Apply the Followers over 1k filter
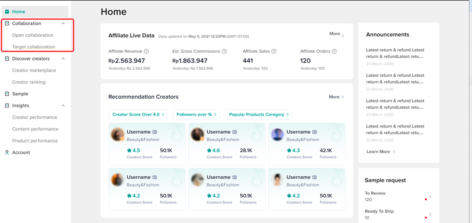472x223 pixels. click(x=196, y=115)
